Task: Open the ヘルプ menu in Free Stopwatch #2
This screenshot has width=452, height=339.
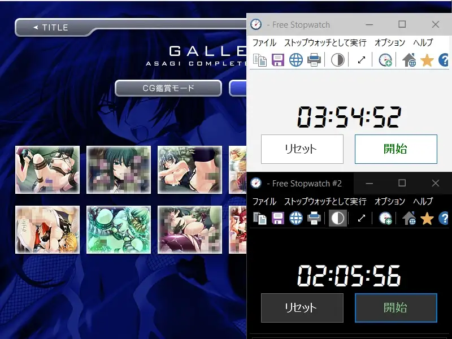Action: (423, 201)
